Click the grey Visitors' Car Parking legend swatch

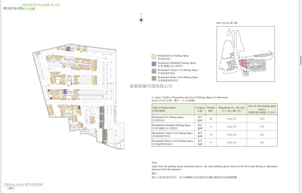(154, 71)
